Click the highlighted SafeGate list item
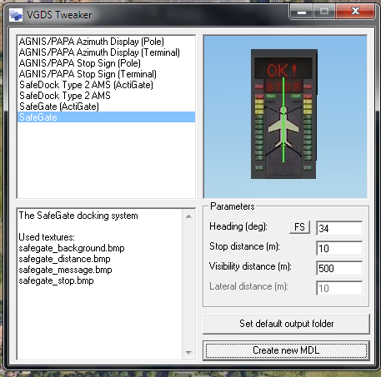 pyautogui.click(x=107, y=117)
